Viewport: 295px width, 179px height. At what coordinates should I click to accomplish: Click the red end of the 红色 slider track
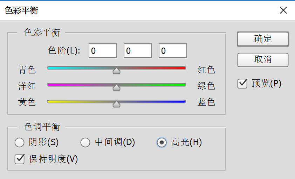pos(184,68)
